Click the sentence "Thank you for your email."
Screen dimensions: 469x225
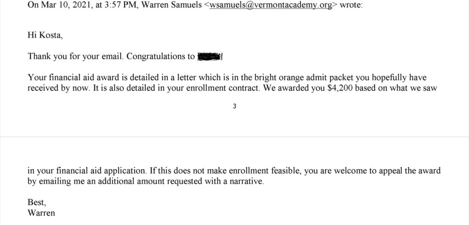76,56
